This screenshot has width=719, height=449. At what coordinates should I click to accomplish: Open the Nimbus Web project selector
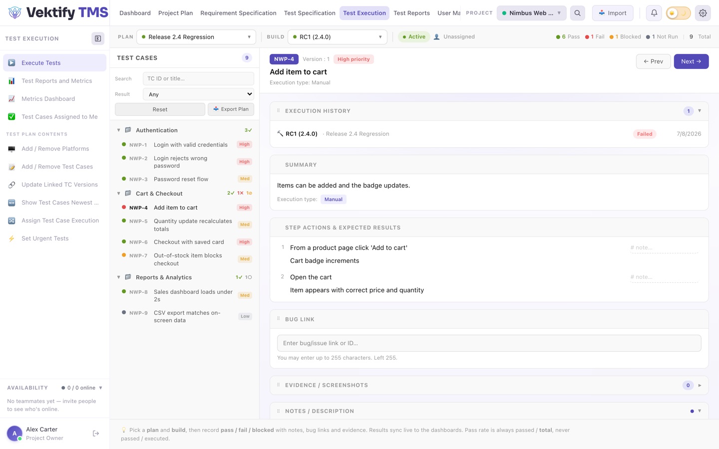tap(531, 13)
